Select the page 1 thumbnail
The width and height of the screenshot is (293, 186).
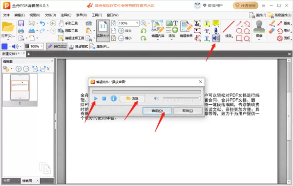pos(20,87)
